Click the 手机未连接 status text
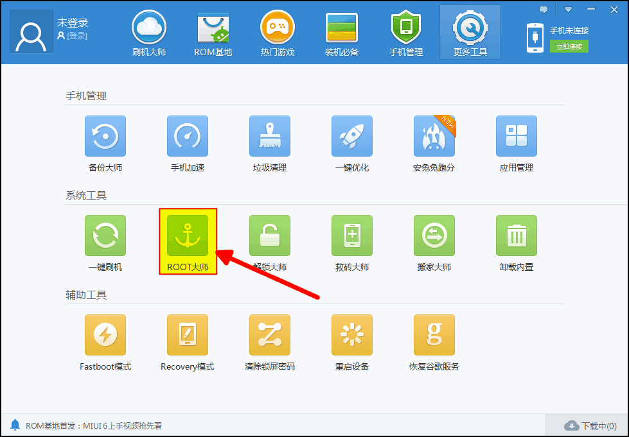629x437 pixels. 569,30
